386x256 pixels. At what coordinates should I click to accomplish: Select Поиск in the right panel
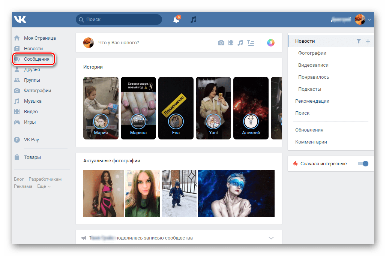tap(302, 113)
